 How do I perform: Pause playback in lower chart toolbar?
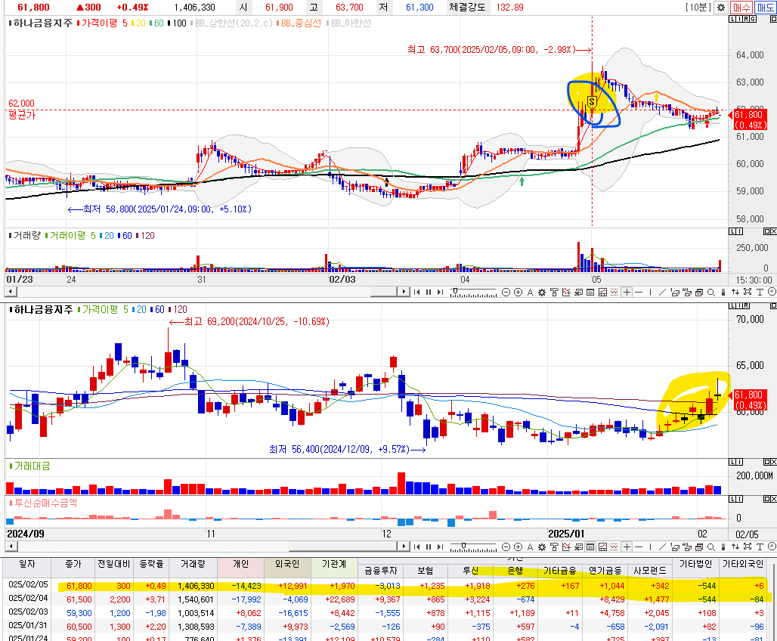coord(428,547)
